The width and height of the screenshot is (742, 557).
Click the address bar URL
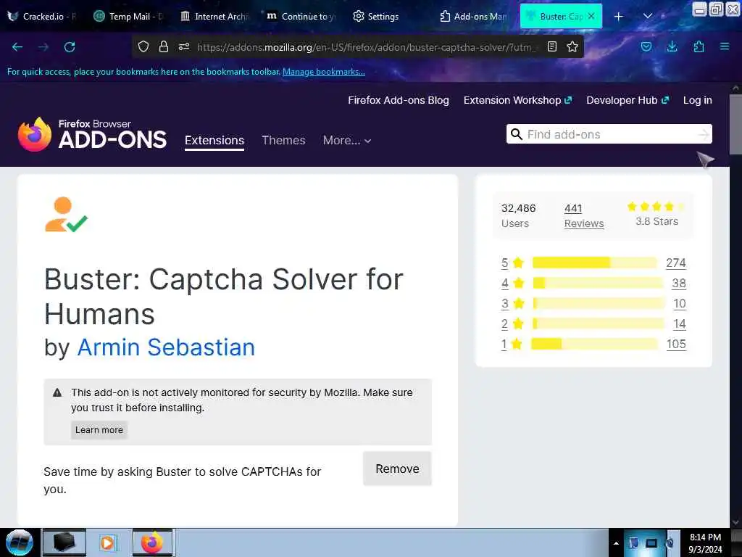pyautogui.click(x=367, y=47)
